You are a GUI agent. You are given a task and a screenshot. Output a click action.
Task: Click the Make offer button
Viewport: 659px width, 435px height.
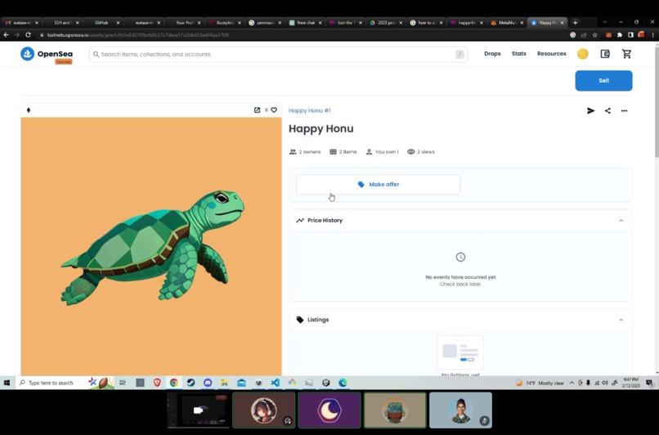point(378,185)
